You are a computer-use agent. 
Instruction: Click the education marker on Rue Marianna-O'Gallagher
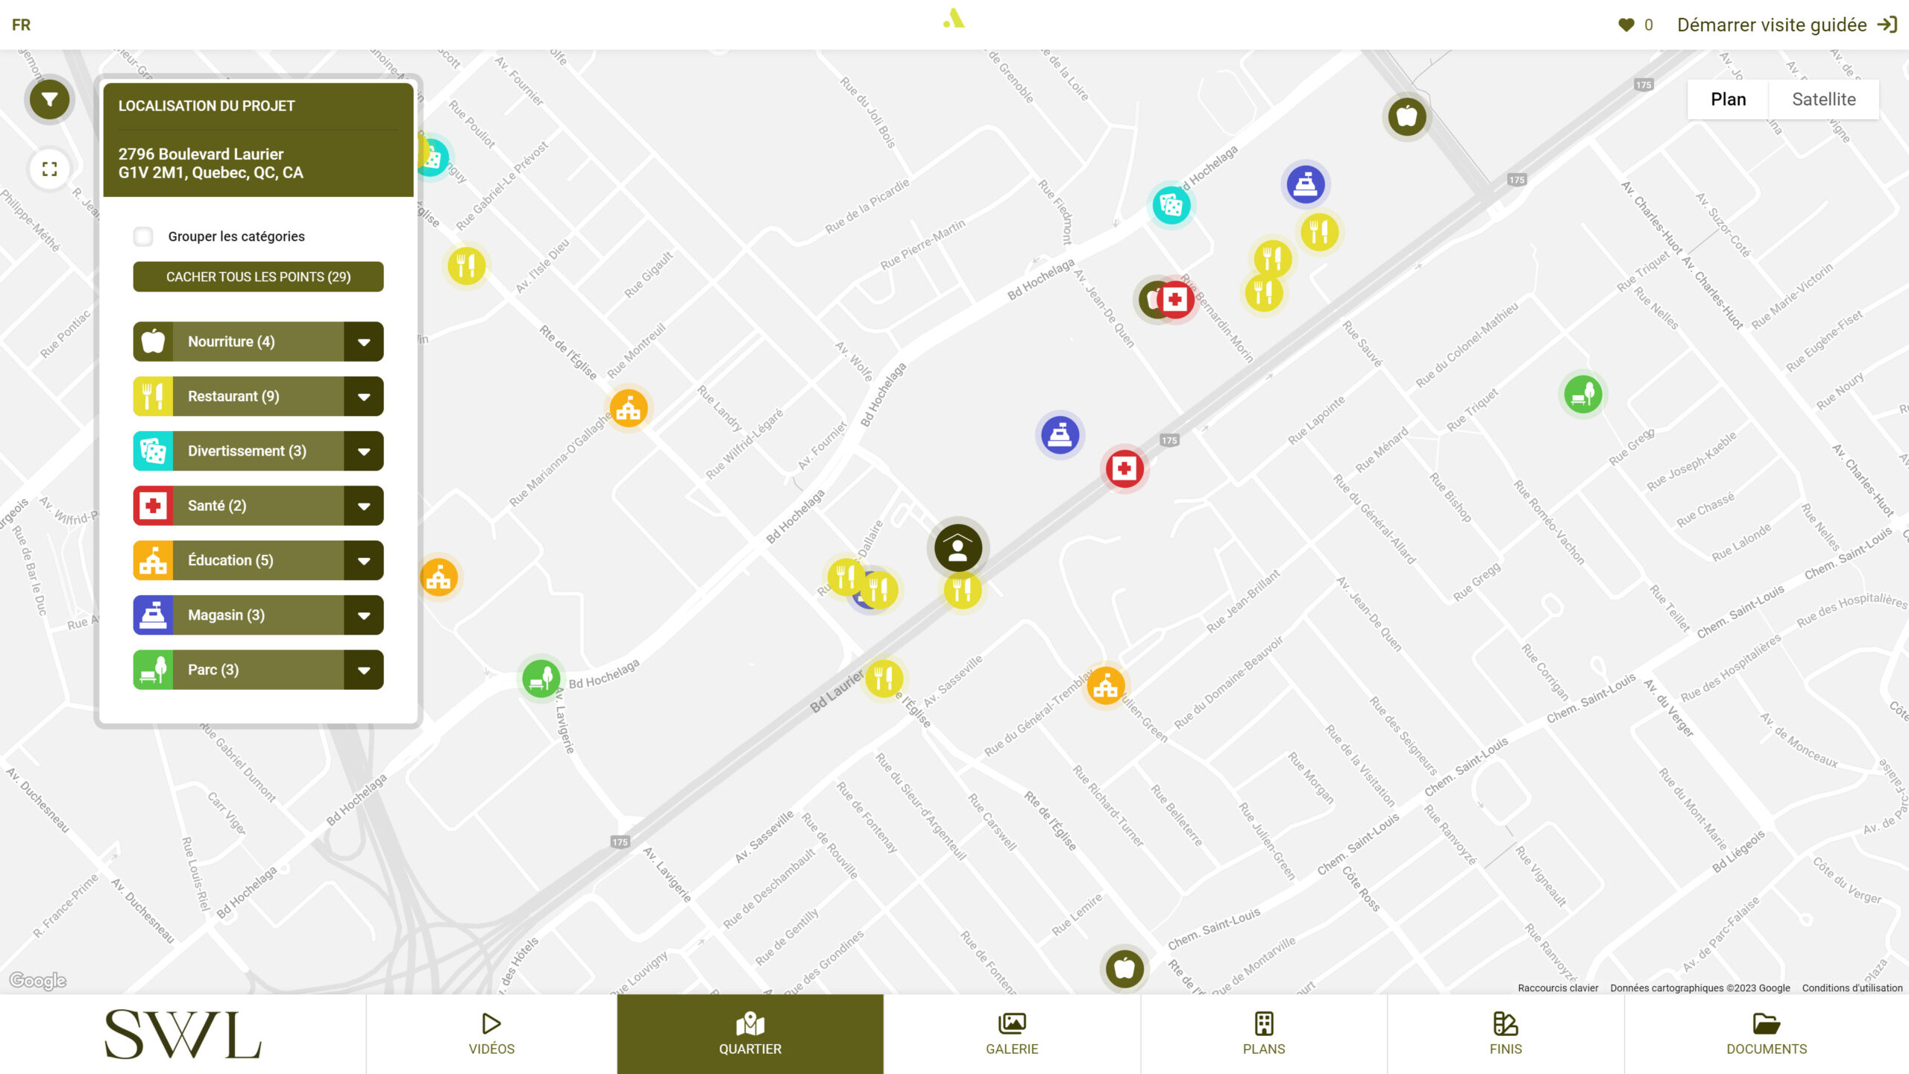(629, 408)
